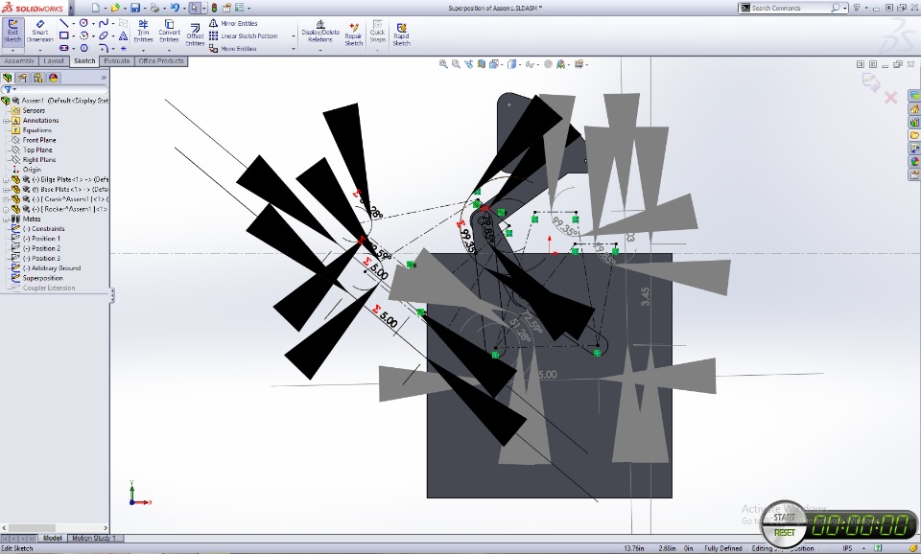Viewport: 921px width, 554px height.
Task: Expand the Bilge Plate component node
Action: tap(6, 180)
